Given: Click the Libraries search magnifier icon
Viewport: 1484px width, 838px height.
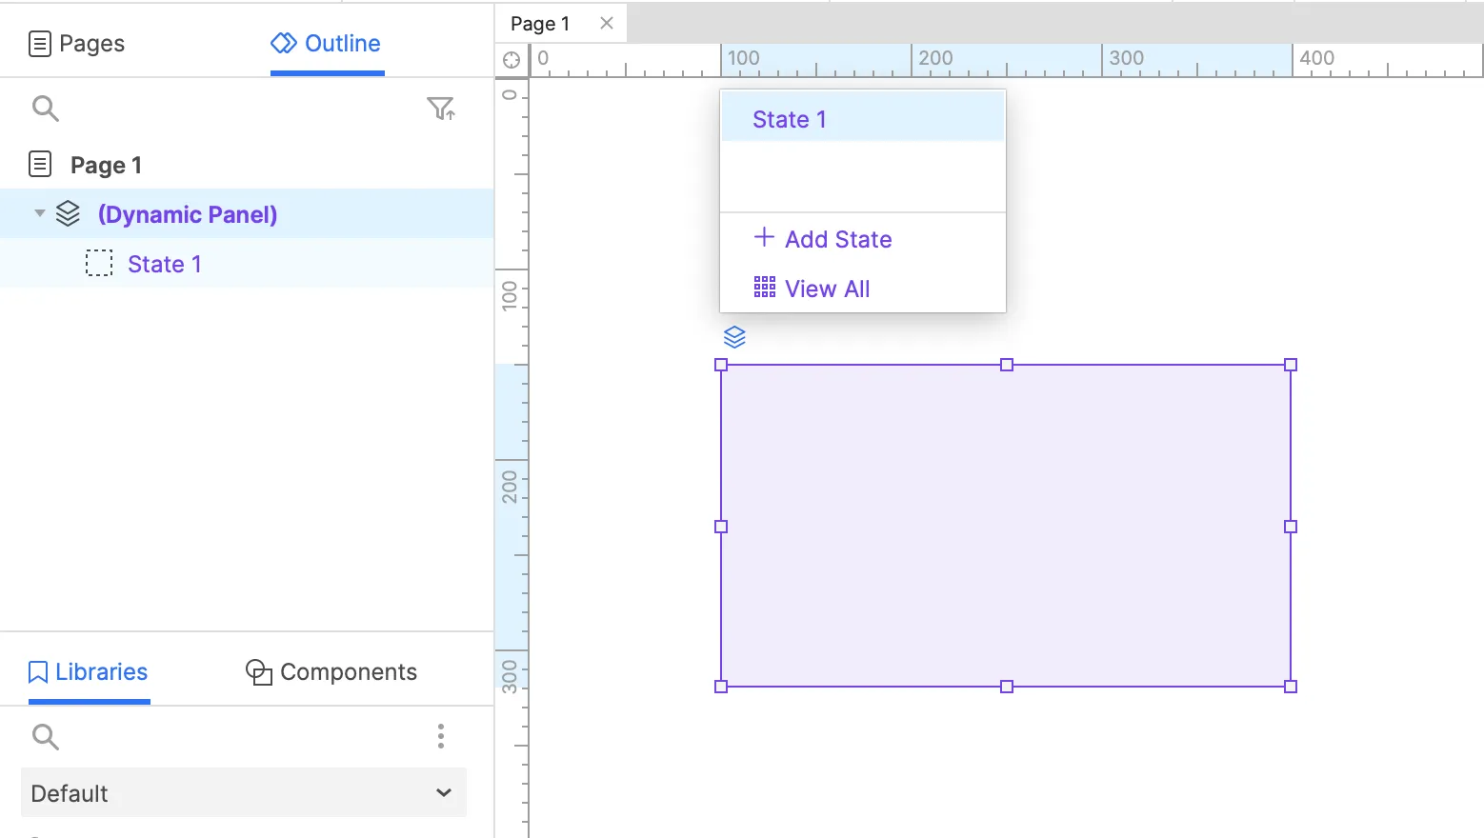Looking at the screenshot, I should (45, 736).
